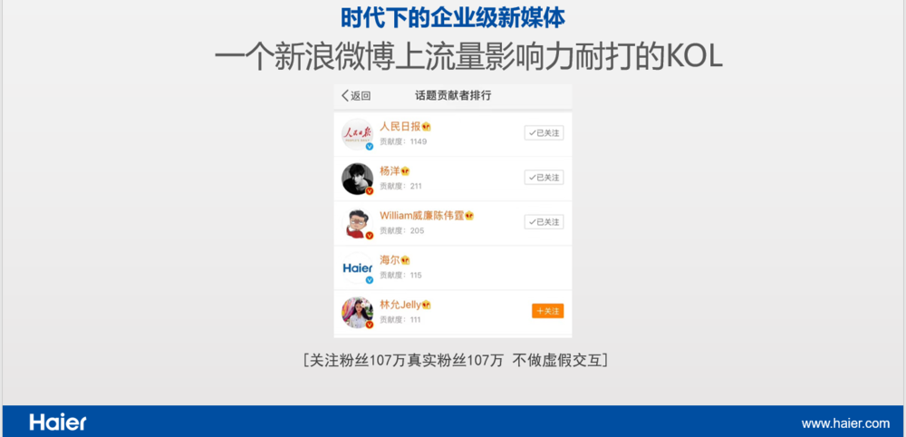Open 杨洋 profile avatar

[x=357, y=179]
